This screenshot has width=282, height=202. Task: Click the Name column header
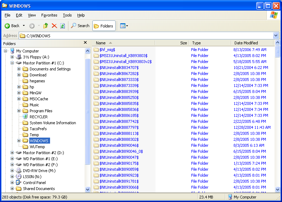point(101,43)
